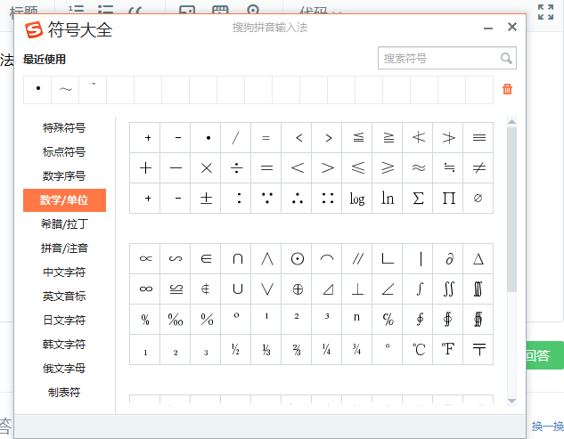This screenshot has width=564, height=439.
Task: Insert the division sign ÷
Action: (x=236, y=168)
